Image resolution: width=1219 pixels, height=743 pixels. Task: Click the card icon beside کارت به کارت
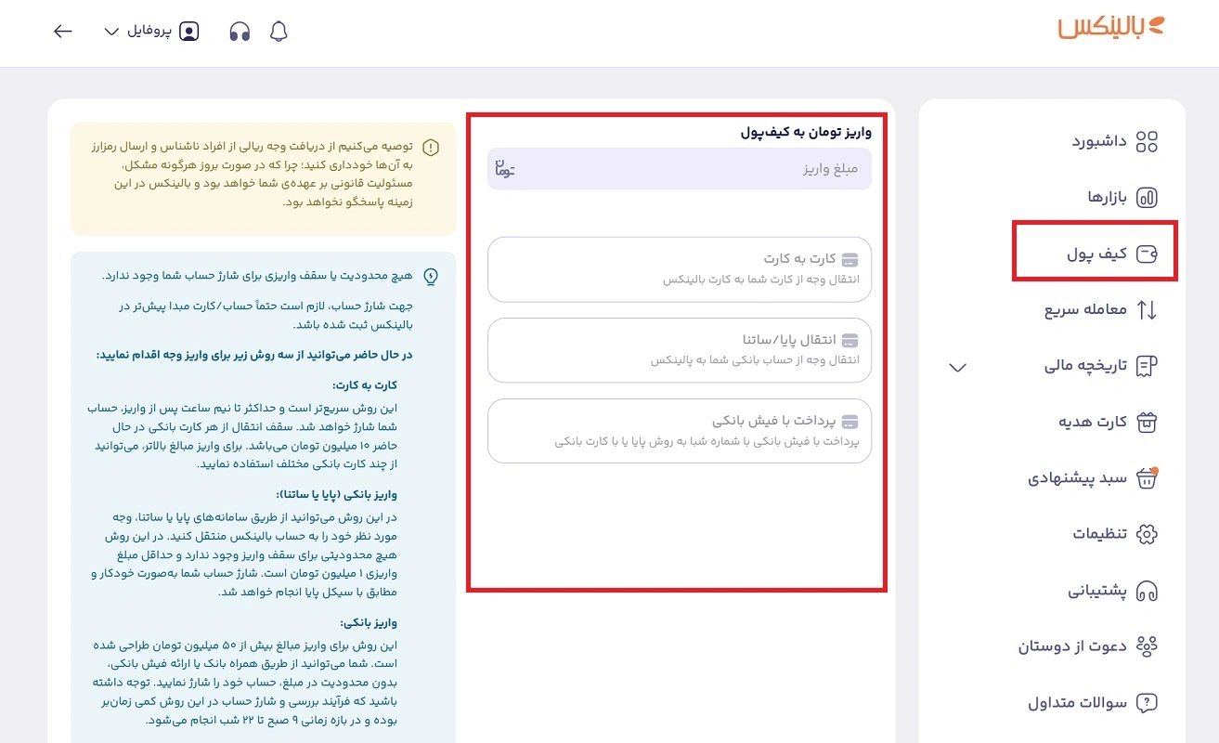pyautogui.click(x=849, y=259)
